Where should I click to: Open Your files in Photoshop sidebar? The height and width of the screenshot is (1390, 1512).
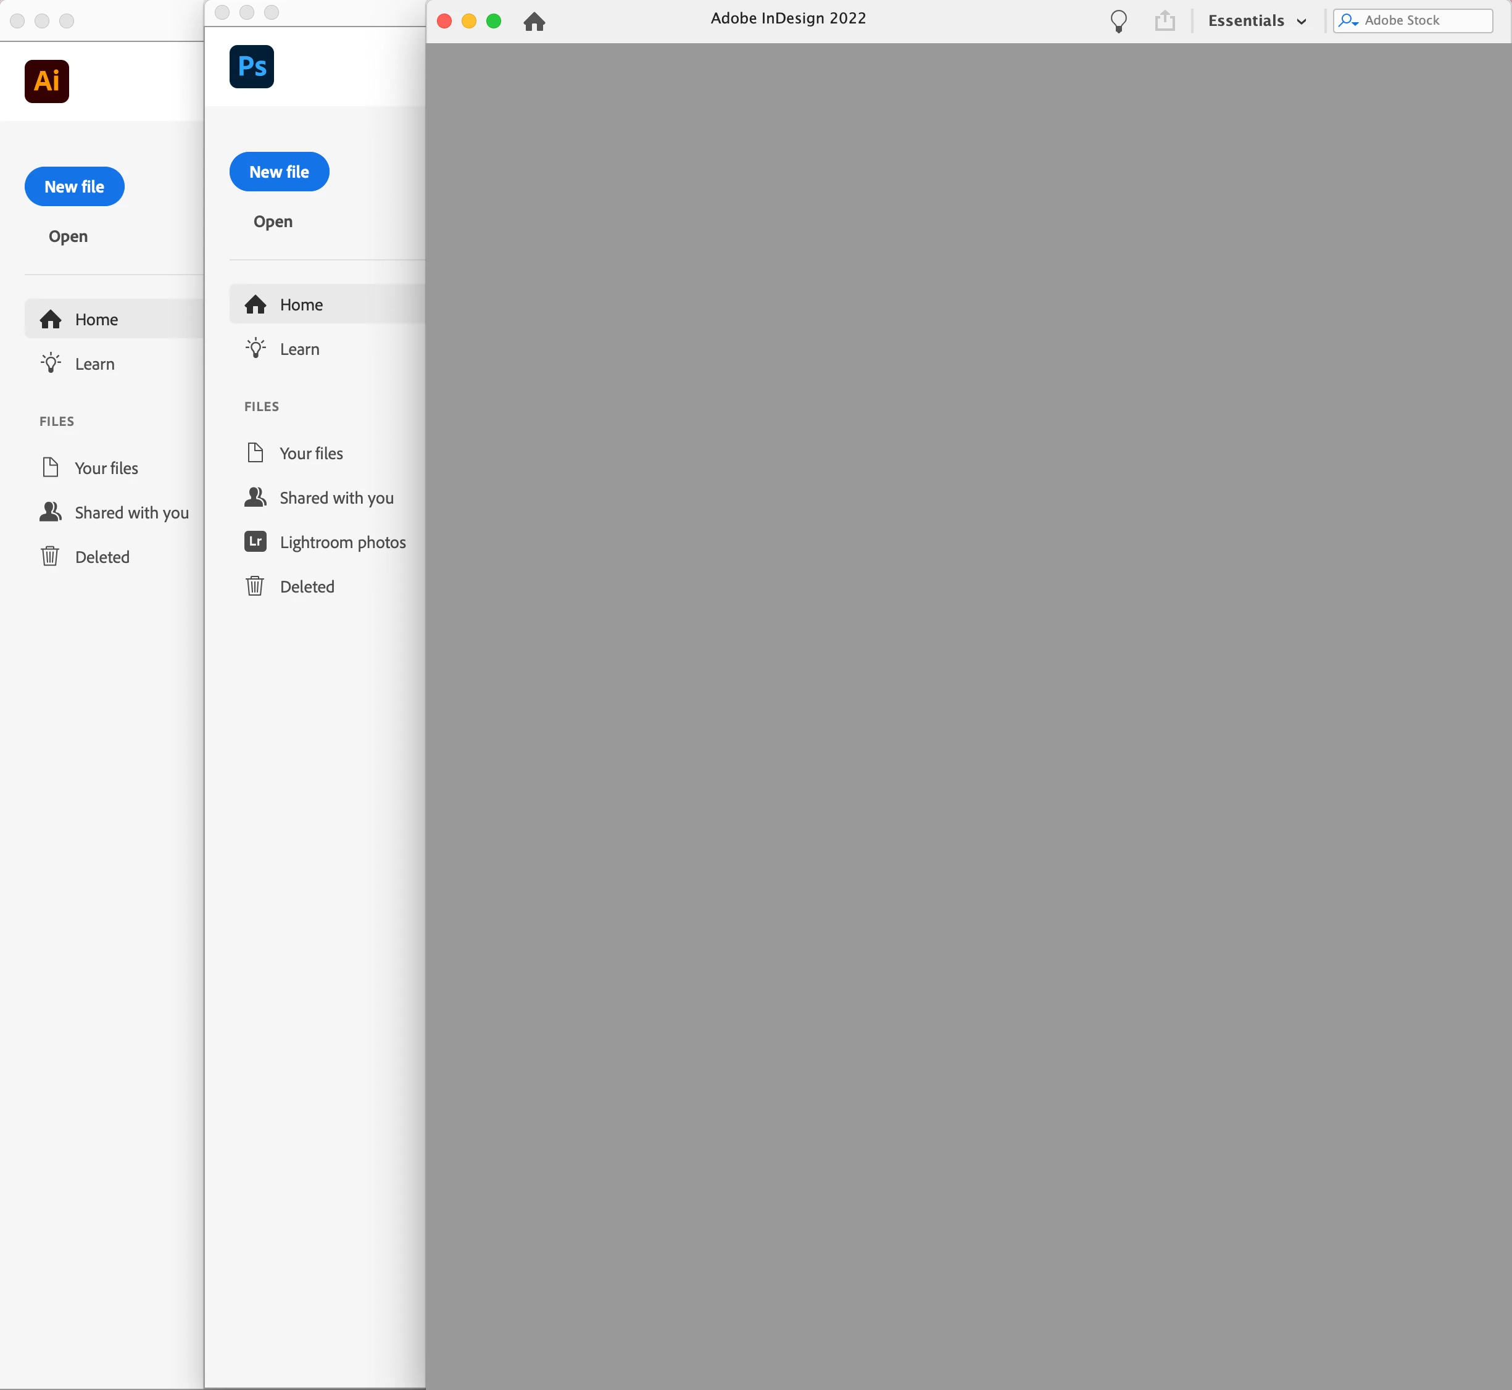tap(310, 454)
